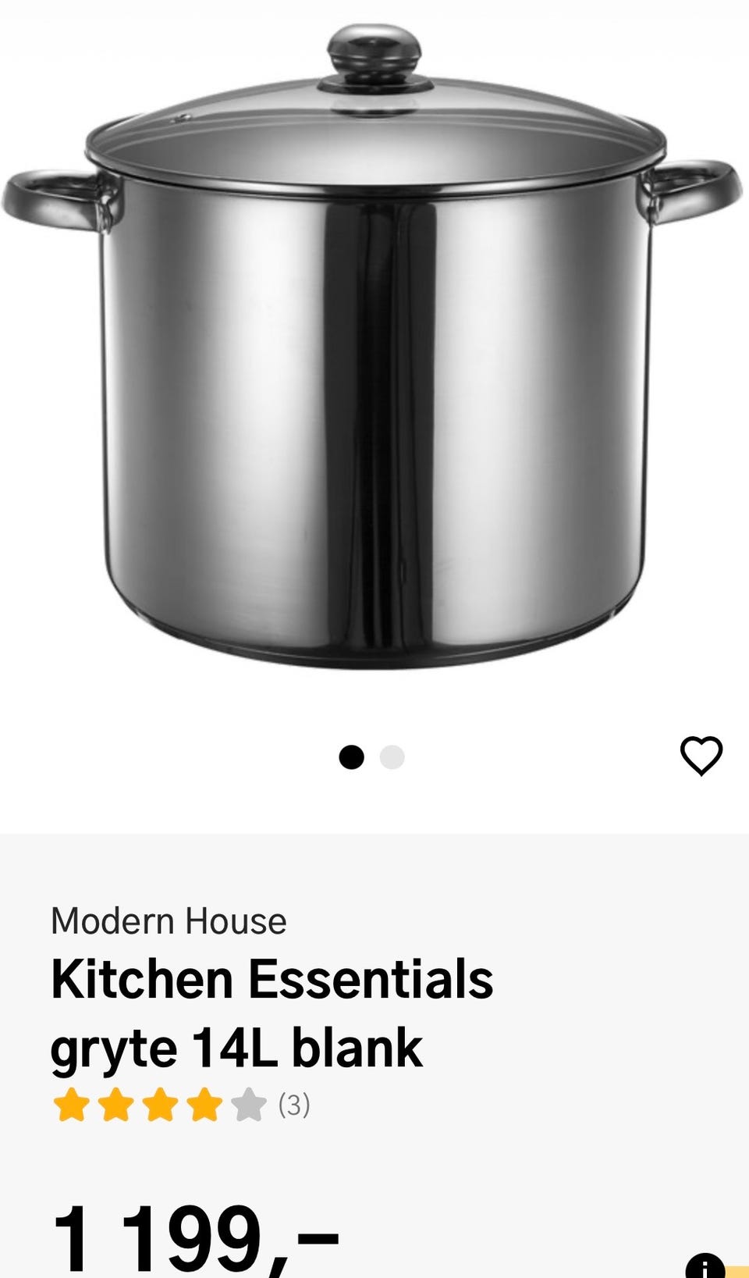The width and height of the screenshot is (749, 1278).
Task: Click the fourth yellow rating star
Action: pos(204,1105)
